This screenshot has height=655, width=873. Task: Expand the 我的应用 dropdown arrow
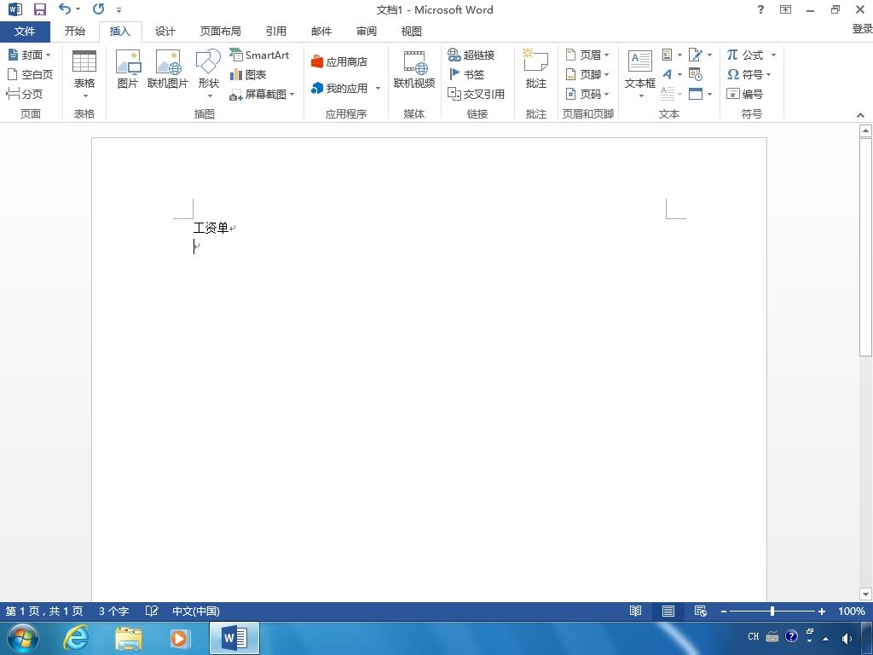point(378,88)
